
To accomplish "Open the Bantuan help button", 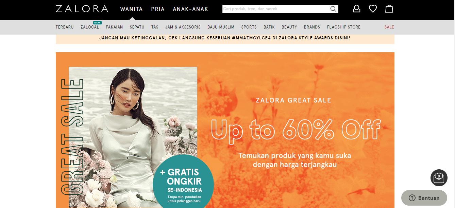I will [424, 198].
